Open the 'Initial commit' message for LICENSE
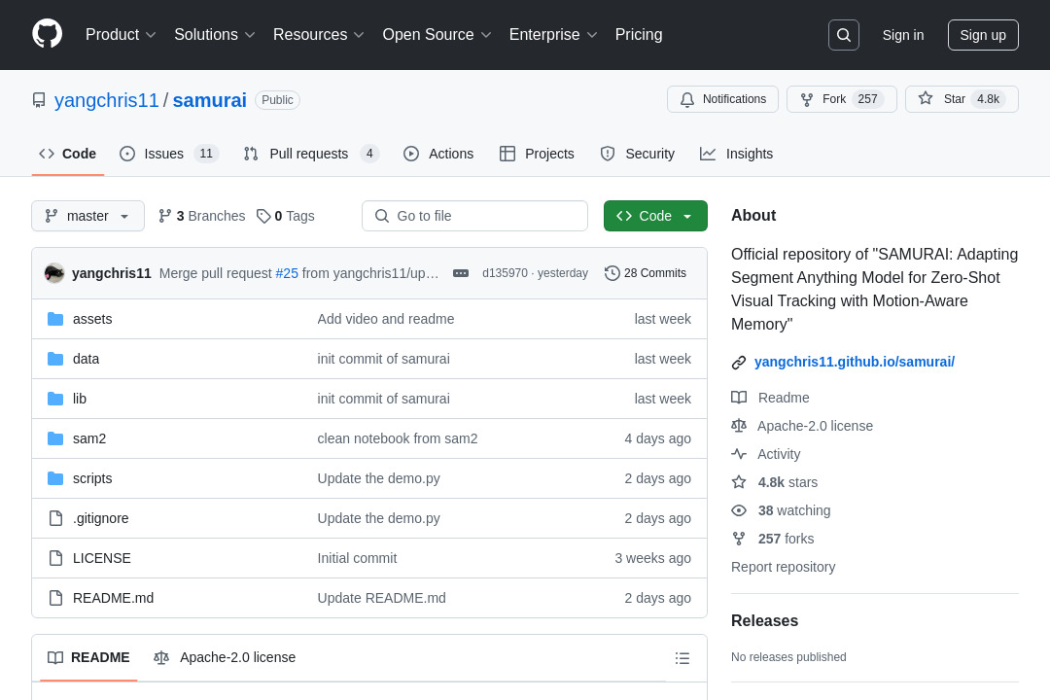1050x700 pixels. [x=357, y=558]
